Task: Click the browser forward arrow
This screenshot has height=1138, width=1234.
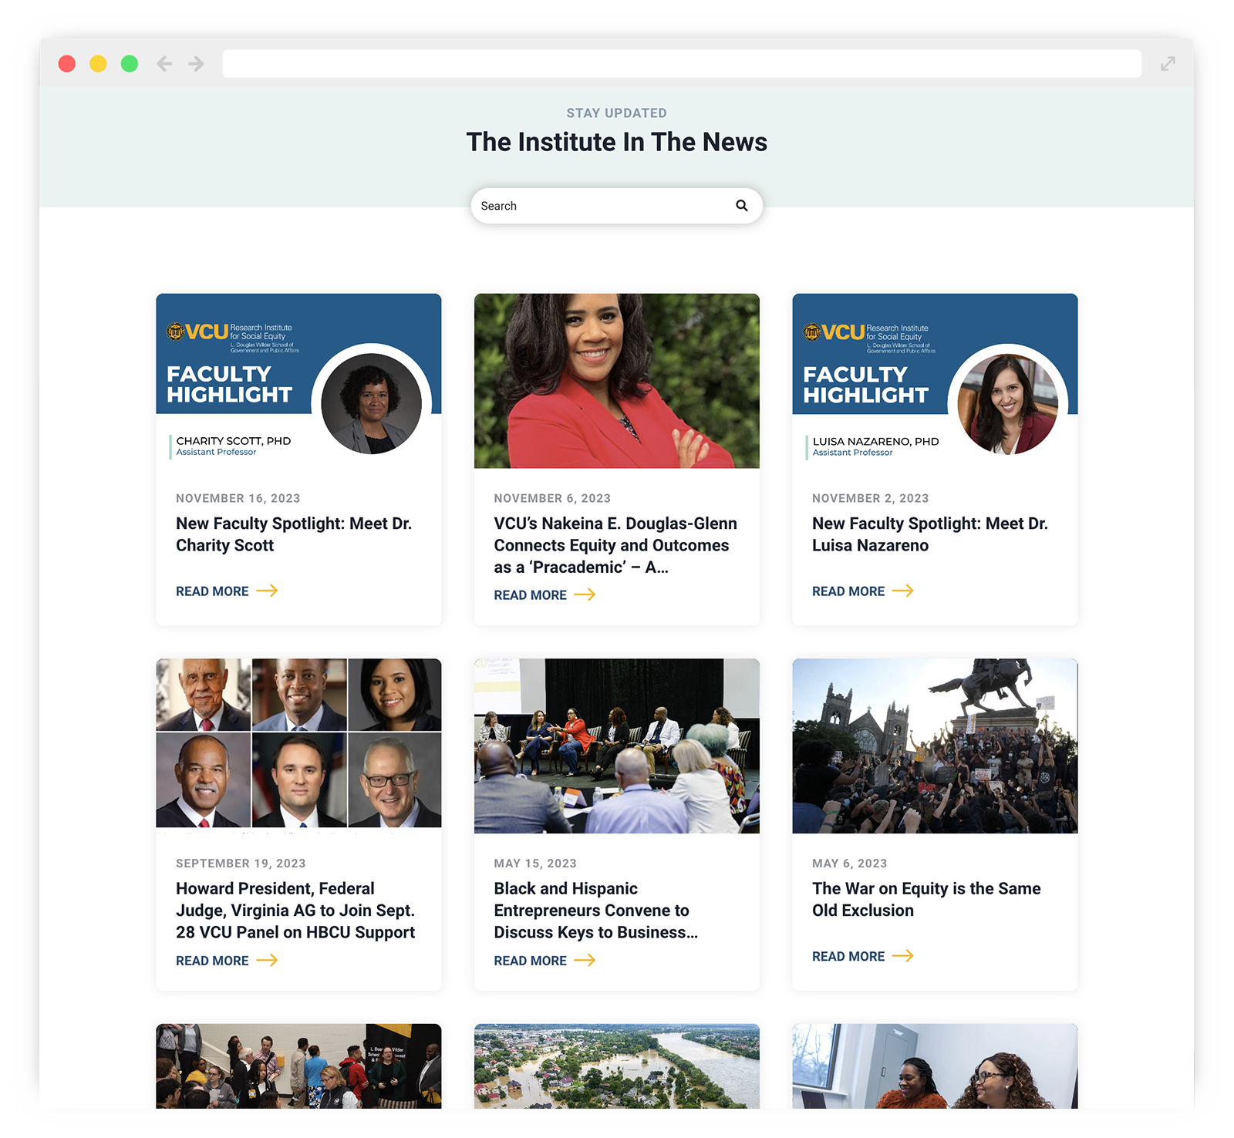Action: click(197, 63)
